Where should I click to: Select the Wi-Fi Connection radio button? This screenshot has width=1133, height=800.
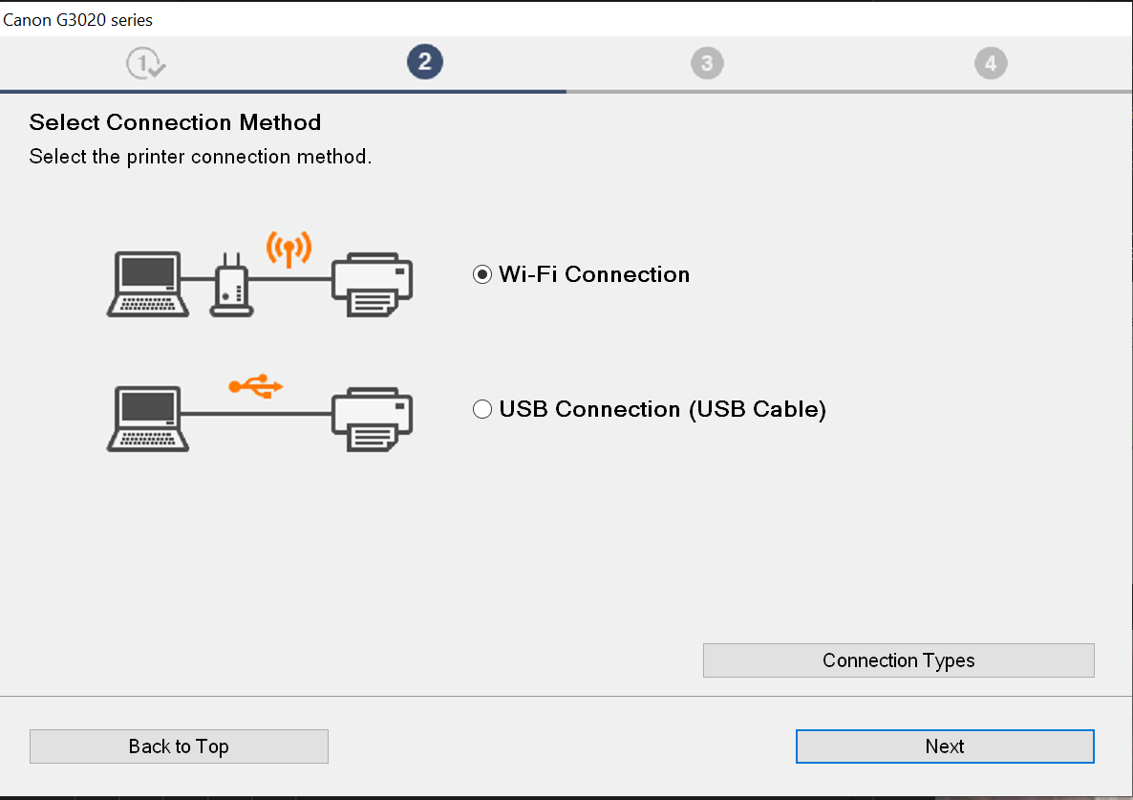[482, 275]
